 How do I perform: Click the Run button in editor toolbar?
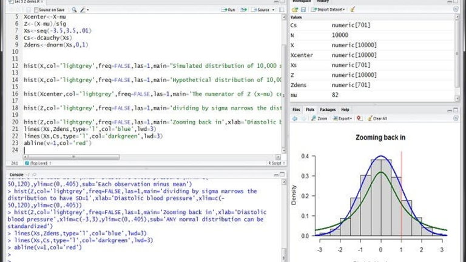click(x=228, y=10)
